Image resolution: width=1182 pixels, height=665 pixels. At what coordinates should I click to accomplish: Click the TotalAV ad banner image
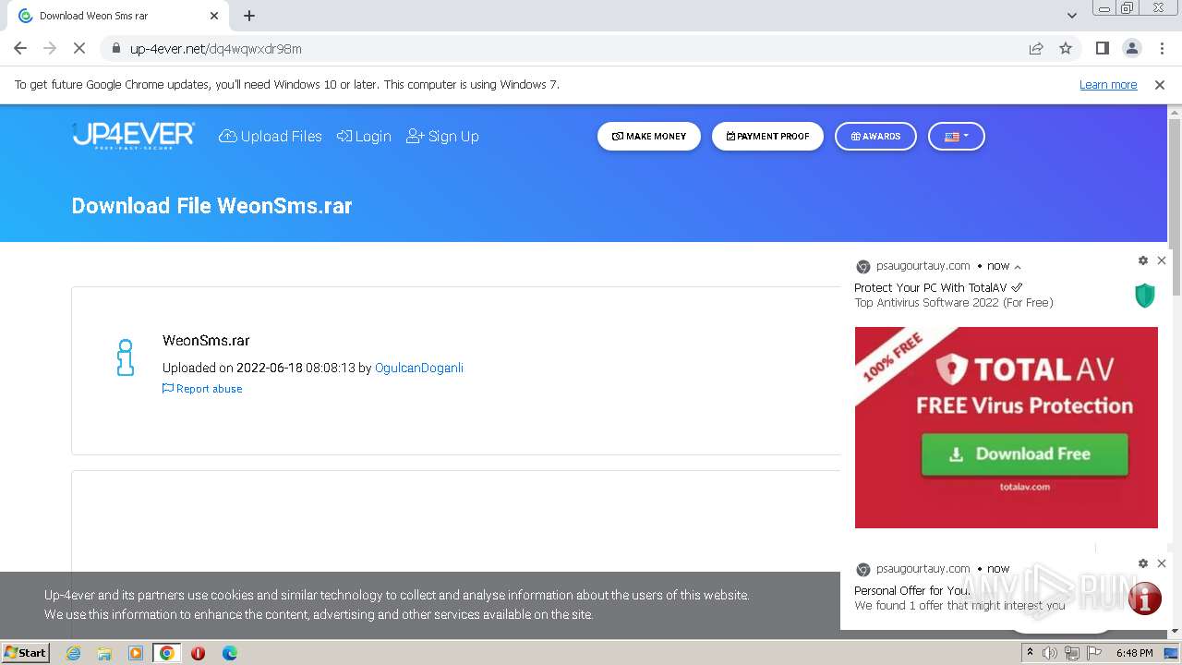[x=1007, y=428]
